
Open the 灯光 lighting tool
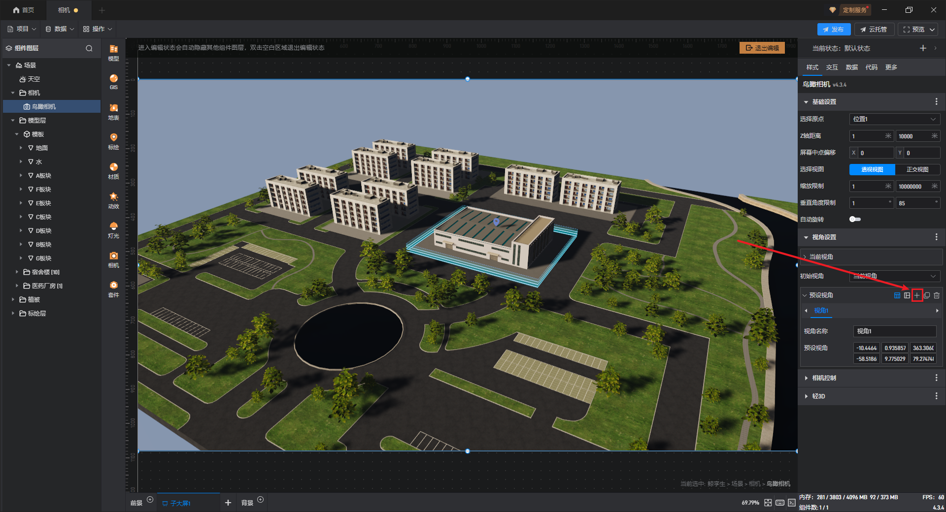(113, 229)
